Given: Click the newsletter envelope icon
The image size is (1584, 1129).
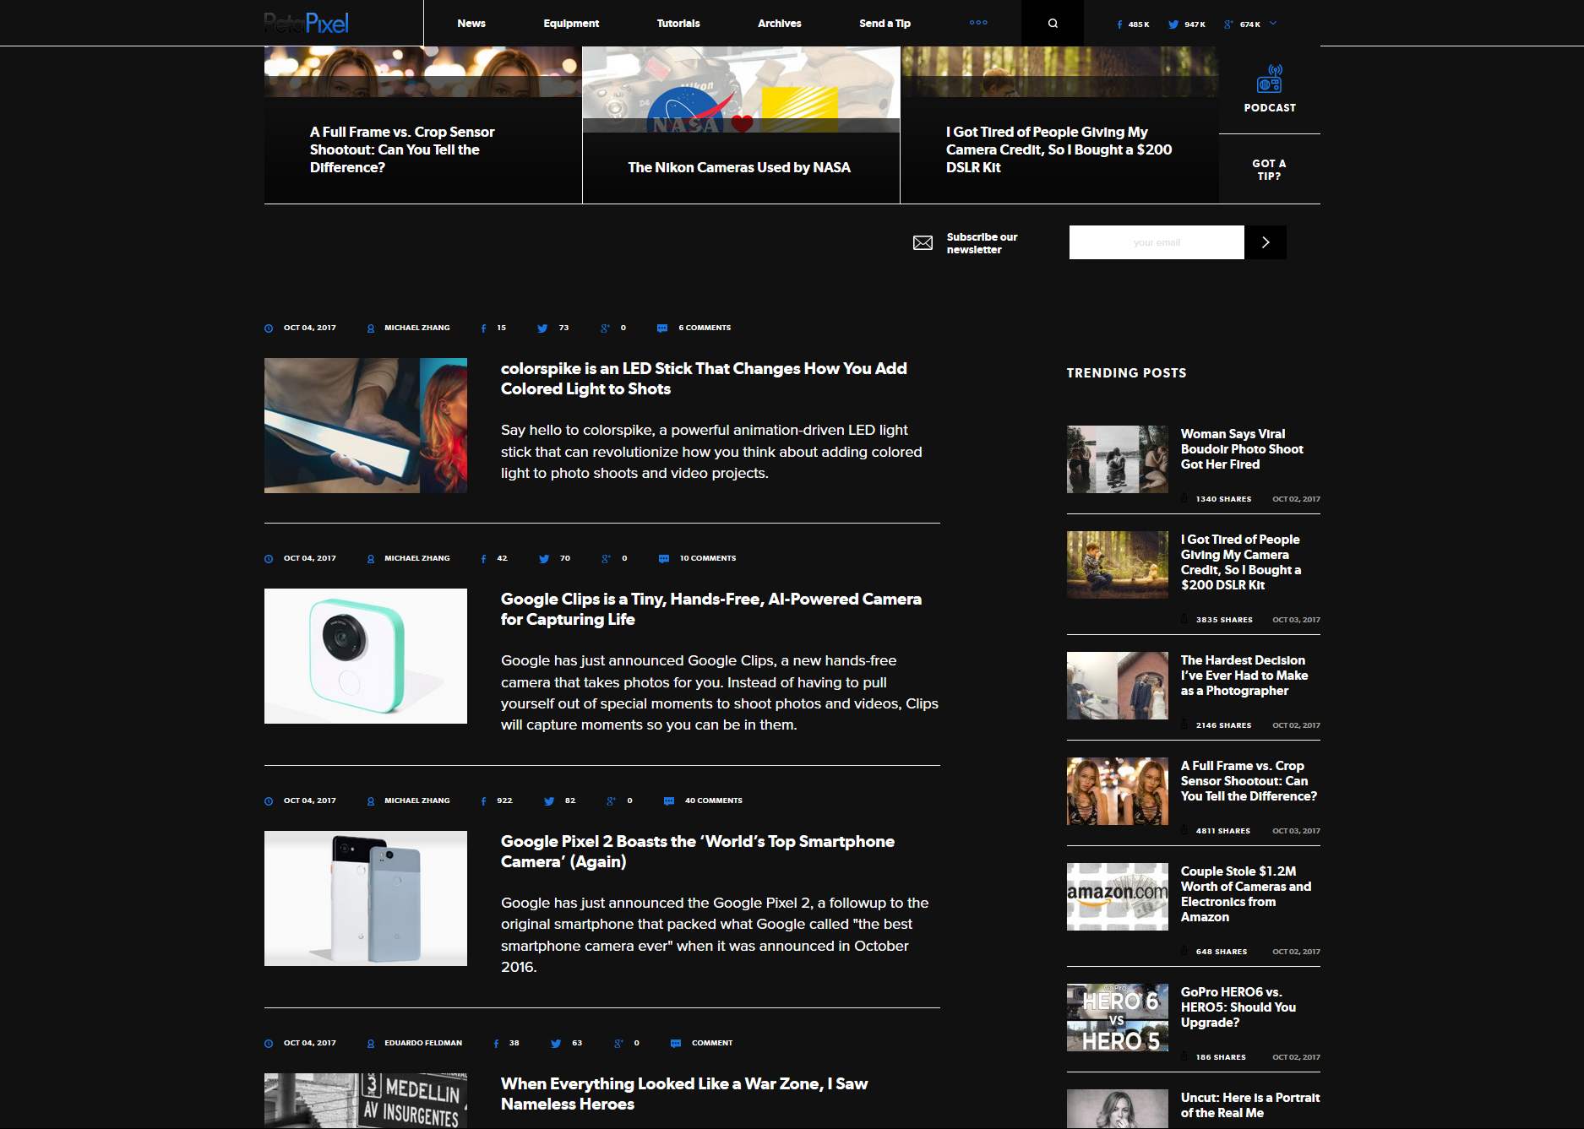Looking at the screenshot, I should [x=923, y=243].
